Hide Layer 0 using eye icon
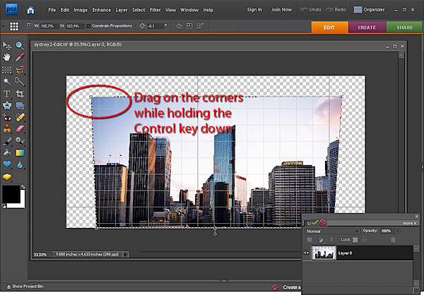Screen dimensions: 424x295 (307, 253)
